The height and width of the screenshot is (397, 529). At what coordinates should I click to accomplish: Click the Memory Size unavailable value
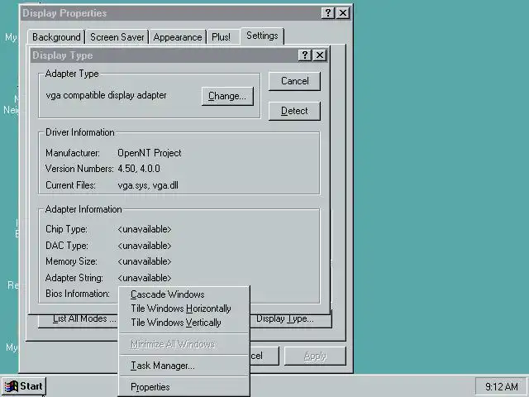(x=145, y=261)
